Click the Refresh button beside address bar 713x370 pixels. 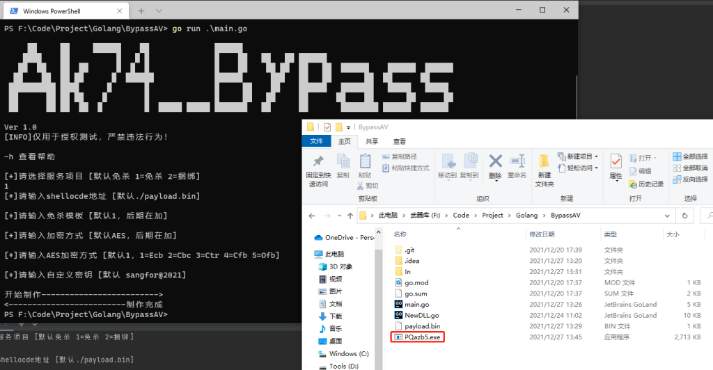click(684, 216)
